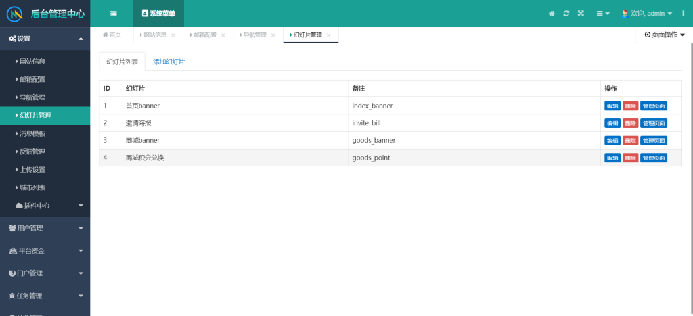Expand the 用户管理 sidebar section

pos(45,228)
